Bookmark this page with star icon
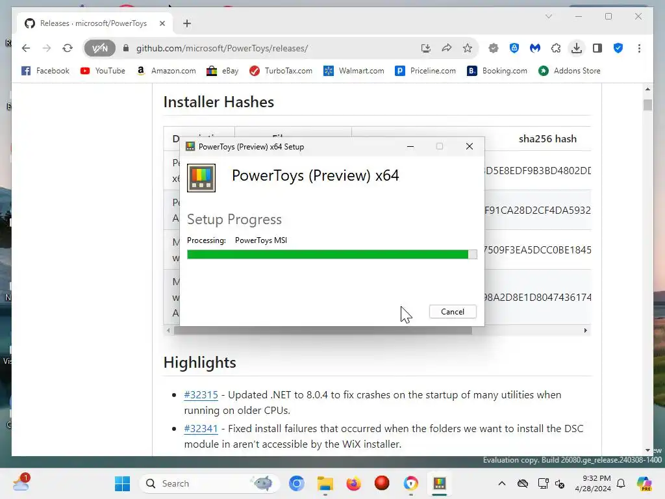 468,48
